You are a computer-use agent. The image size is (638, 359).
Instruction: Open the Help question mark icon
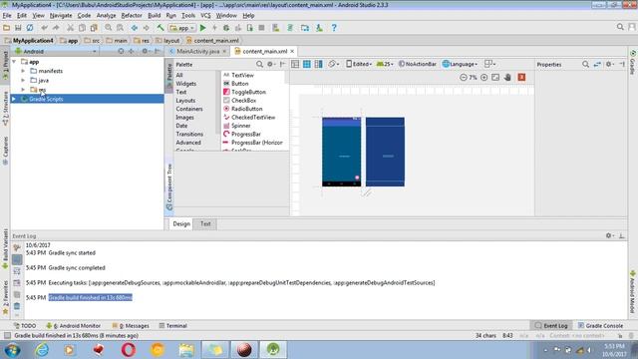tap(334, 28)
